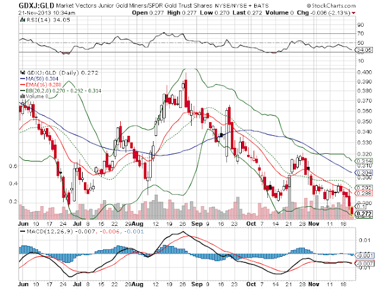Click the -0.007 MACD value tag on right

(364, 263)
